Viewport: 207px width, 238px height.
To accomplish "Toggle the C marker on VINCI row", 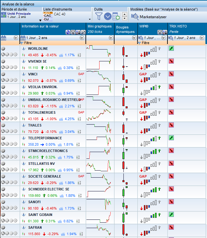I will tap(11, 80).
